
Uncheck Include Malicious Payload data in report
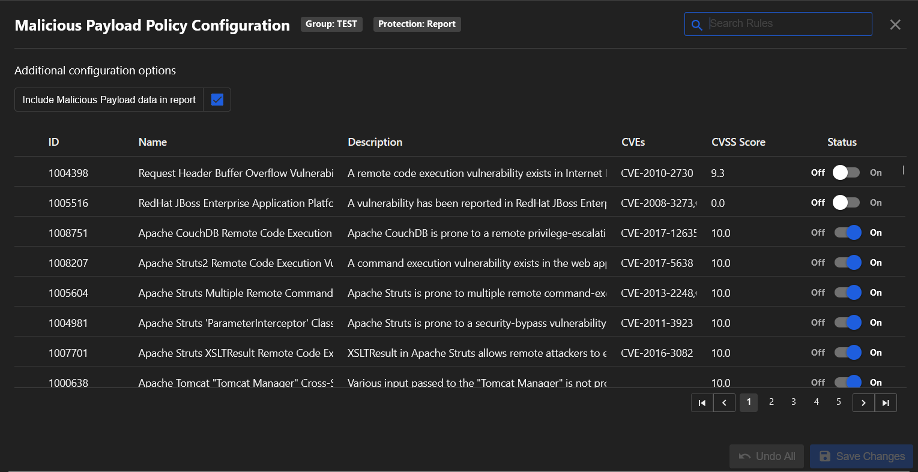pyautogui.click(x=217, y=100)
